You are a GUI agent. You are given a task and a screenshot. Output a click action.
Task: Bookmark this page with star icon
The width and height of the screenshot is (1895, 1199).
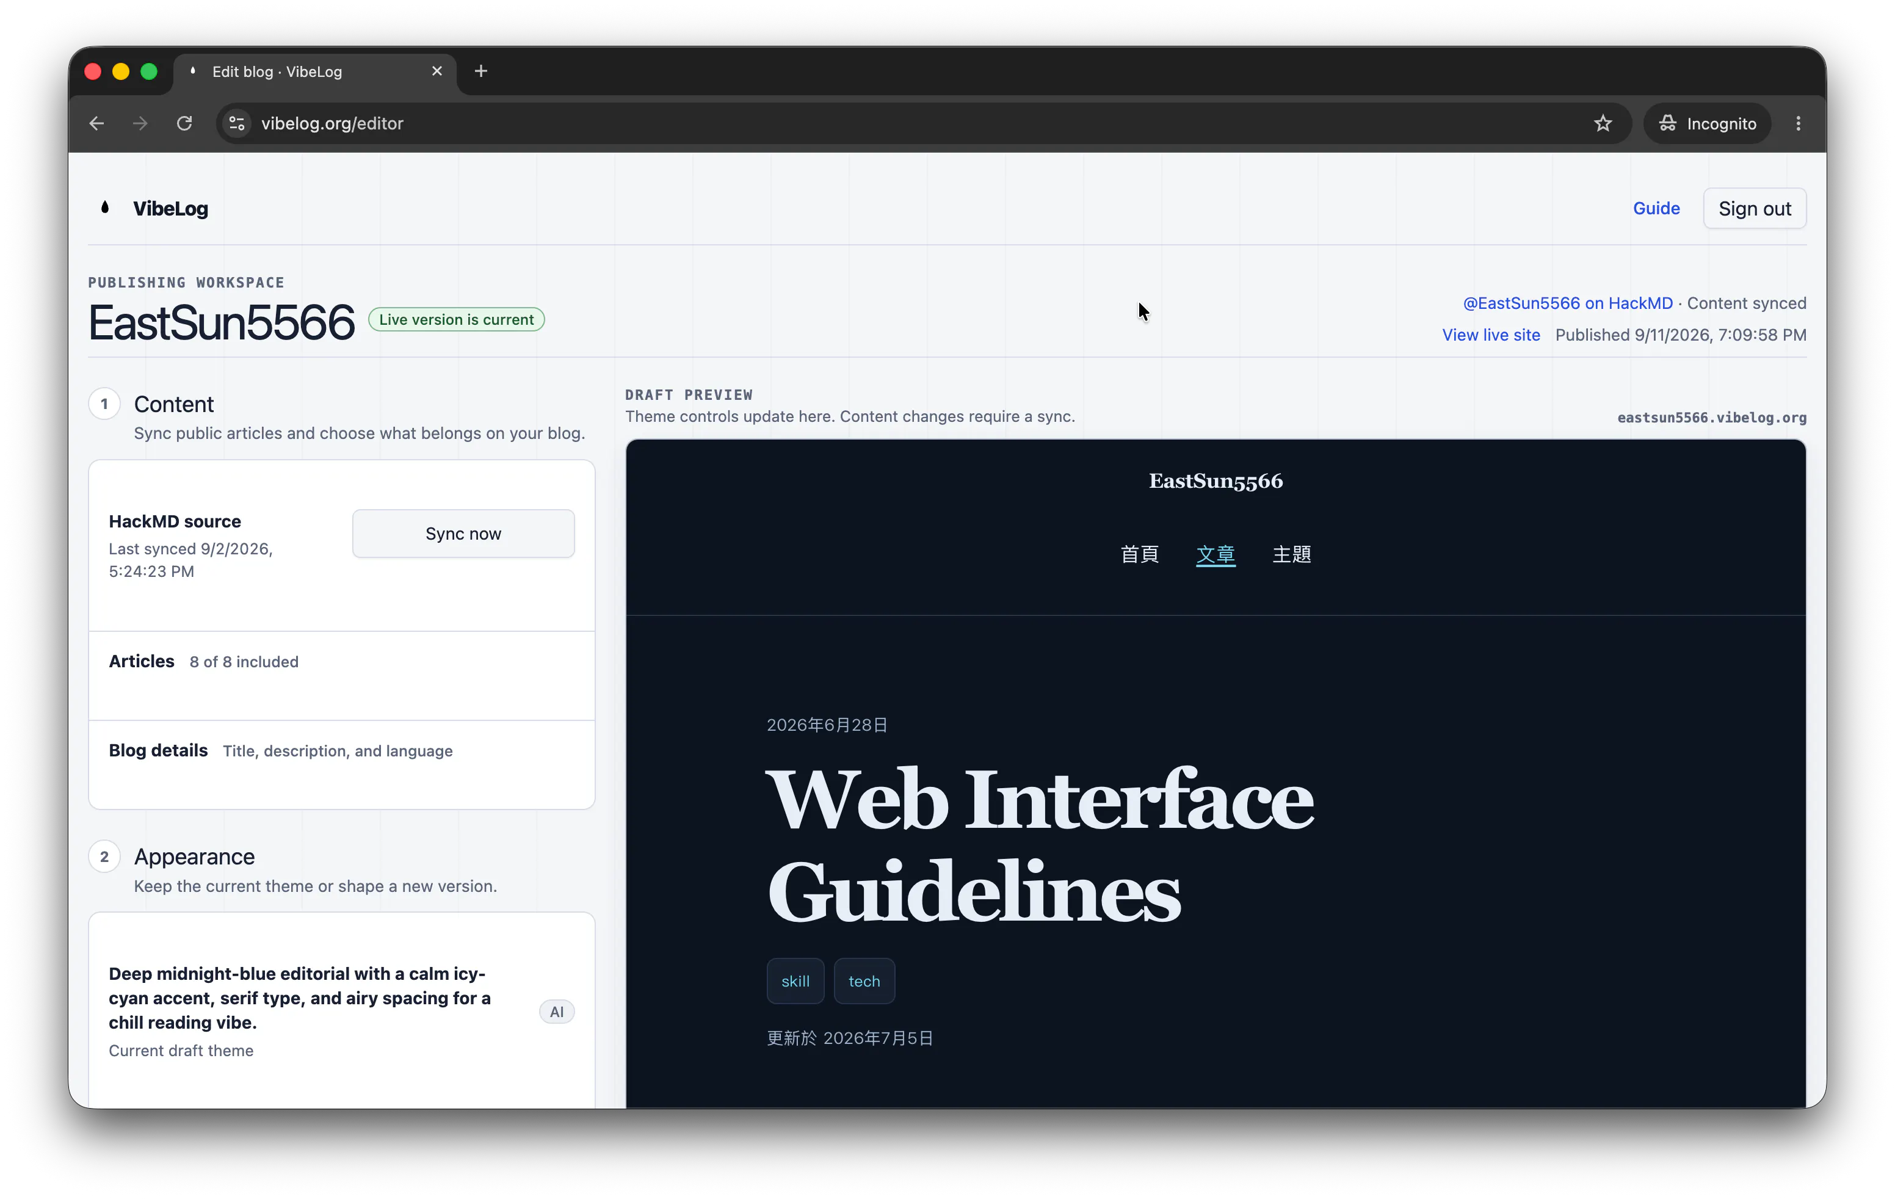click(1602, 123)
